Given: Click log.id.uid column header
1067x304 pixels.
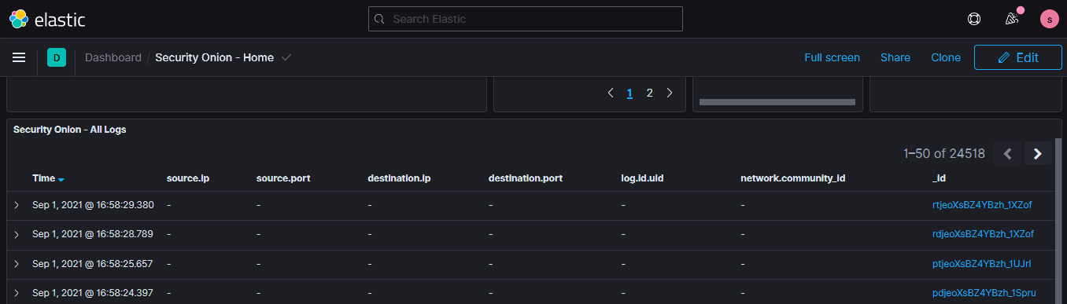Looking at the screenshot, I should pos(642,178).
